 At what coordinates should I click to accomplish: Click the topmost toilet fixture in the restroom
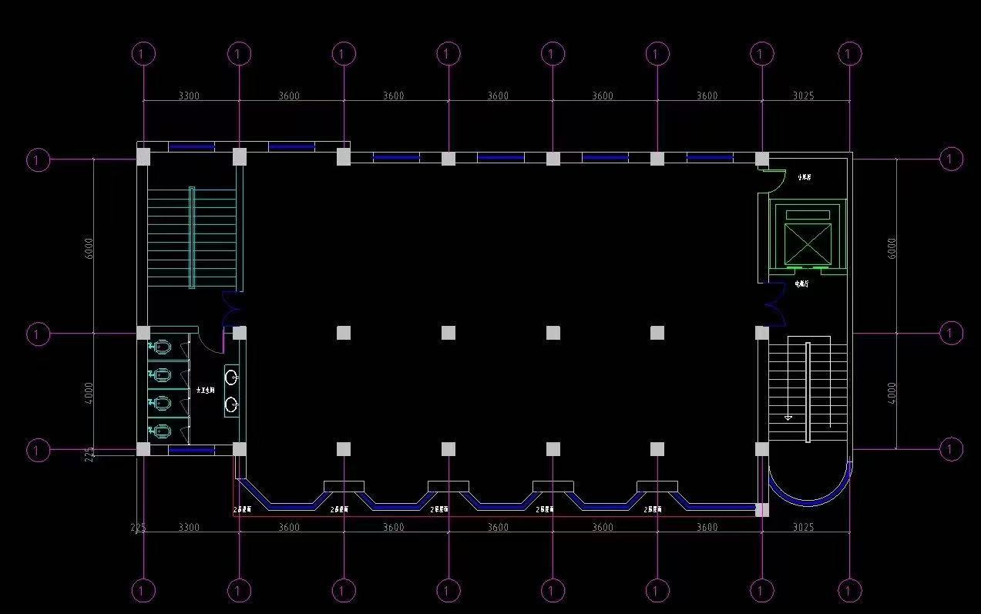tap(161, 347)
